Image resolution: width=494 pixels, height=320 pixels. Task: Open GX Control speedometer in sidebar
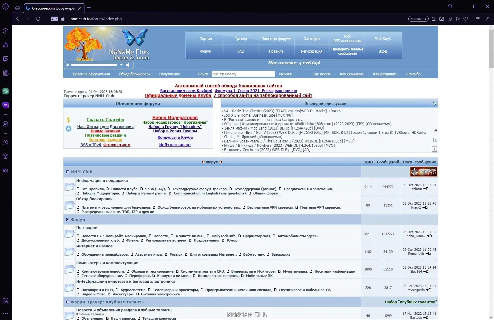(5, 31)
